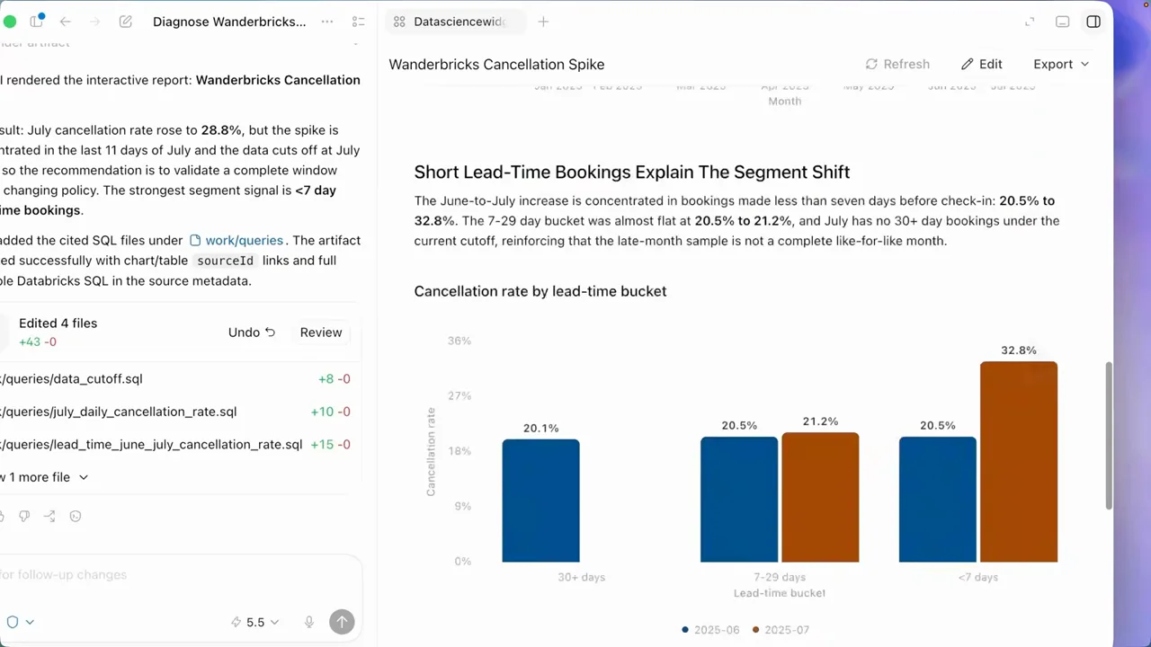Click the Diagnose Wanderbricks conversation title
1151x647 pixels.
229,22
